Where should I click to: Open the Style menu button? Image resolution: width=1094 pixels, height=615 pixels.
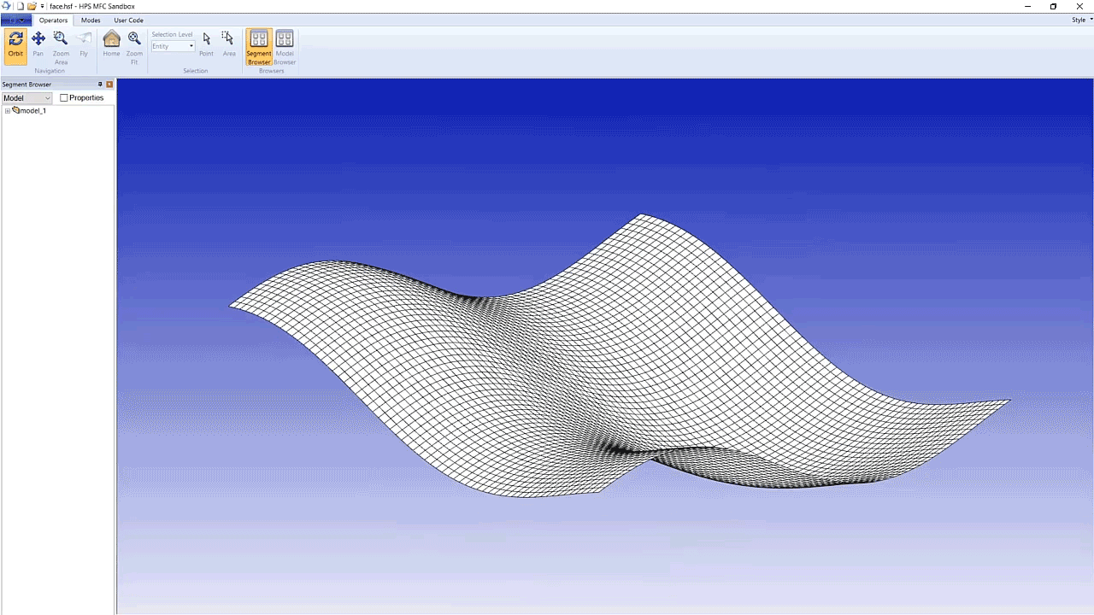tap(1079, 20)
